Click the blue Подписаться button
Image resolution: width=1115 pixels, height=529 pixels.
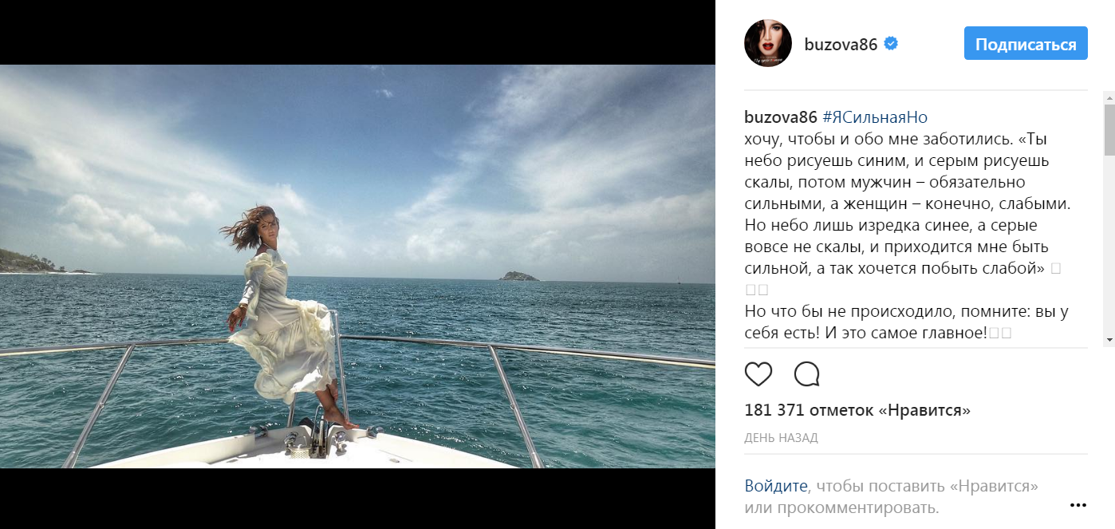1026,44
